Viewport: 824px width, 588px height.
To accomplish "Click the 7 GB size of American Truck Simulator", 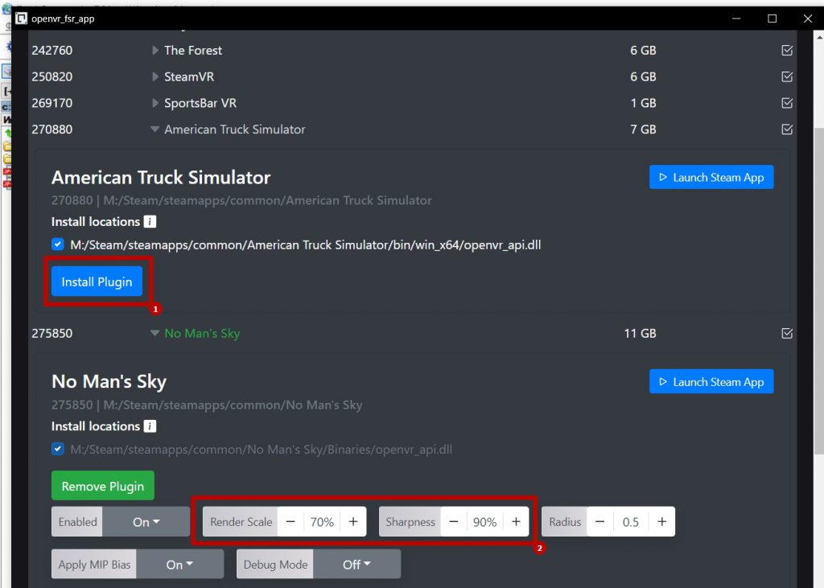I will 643,130.
